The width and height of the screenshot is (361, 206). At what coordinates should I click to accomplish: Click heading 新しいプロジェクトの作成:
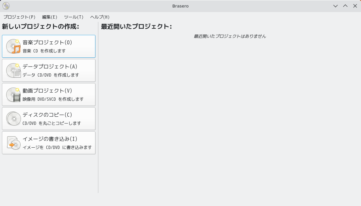41,26
